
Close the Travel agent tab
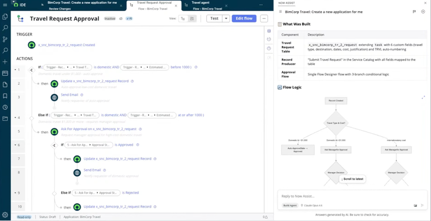tap(226, 6)
